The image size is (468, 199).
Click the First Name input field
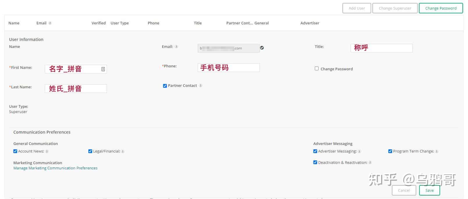pyautogui.click(x=76, y=69)
